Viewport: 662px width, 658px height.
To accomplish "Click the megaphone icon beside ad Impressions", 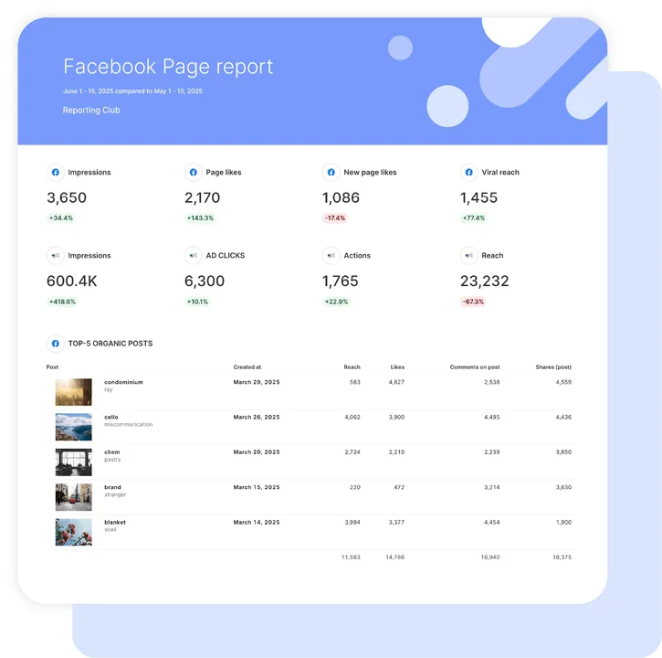I will pyautogui.click(x=56, y=256).
